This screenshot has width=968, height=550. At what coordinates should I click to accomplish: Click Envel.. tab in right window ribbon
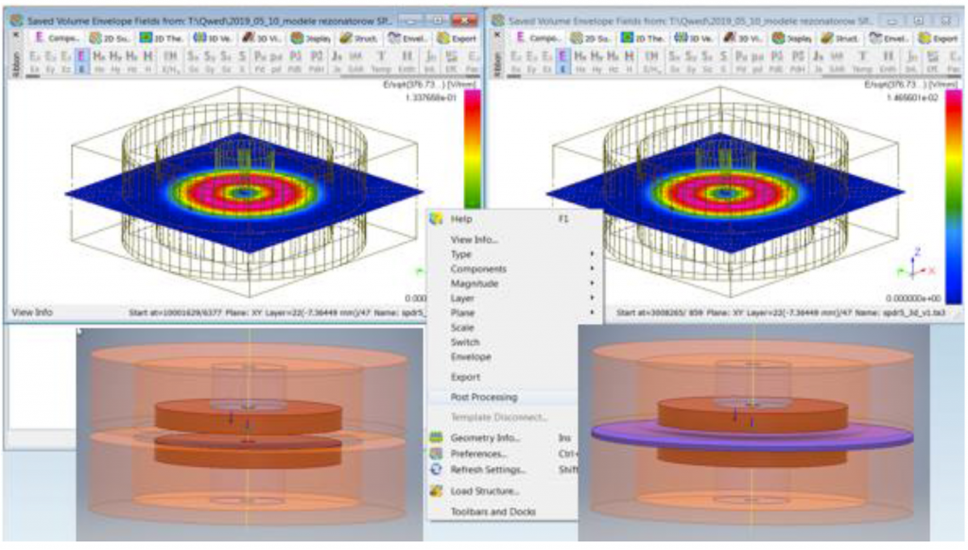(889, 38)
